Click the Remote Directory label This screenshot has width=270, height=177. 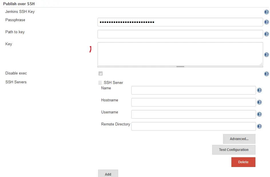click(116, 124)
